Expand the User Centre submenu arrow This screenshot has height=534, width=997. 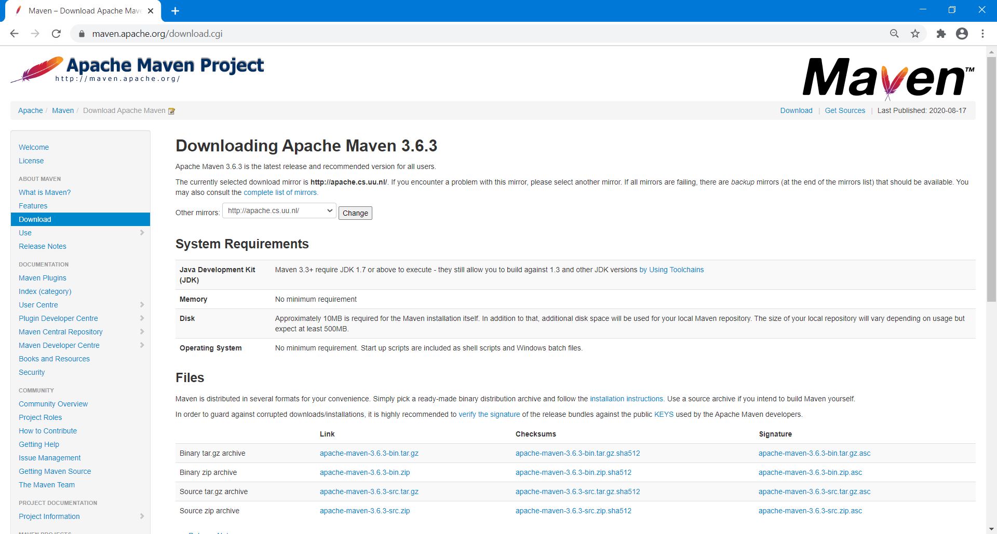point(142,305)
